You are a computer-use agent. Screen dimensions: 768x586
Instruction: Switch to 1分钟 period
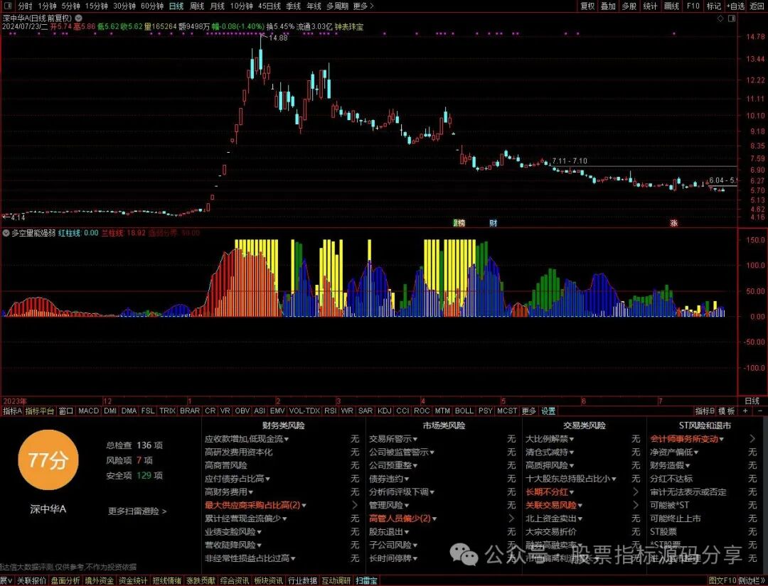47,6
